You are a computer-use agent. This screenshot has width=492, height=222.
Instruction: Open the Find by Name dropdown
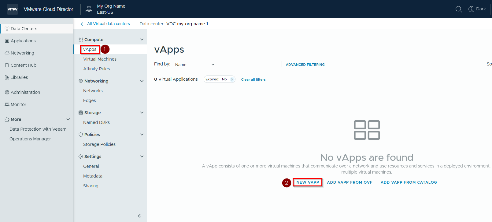[x=195, y=65]
